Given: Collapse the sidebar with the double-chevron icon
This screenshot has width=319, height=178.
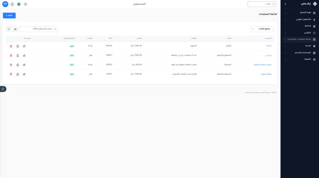Looking at the screenshot, I should pyautogui.click(x=285, y=4).
